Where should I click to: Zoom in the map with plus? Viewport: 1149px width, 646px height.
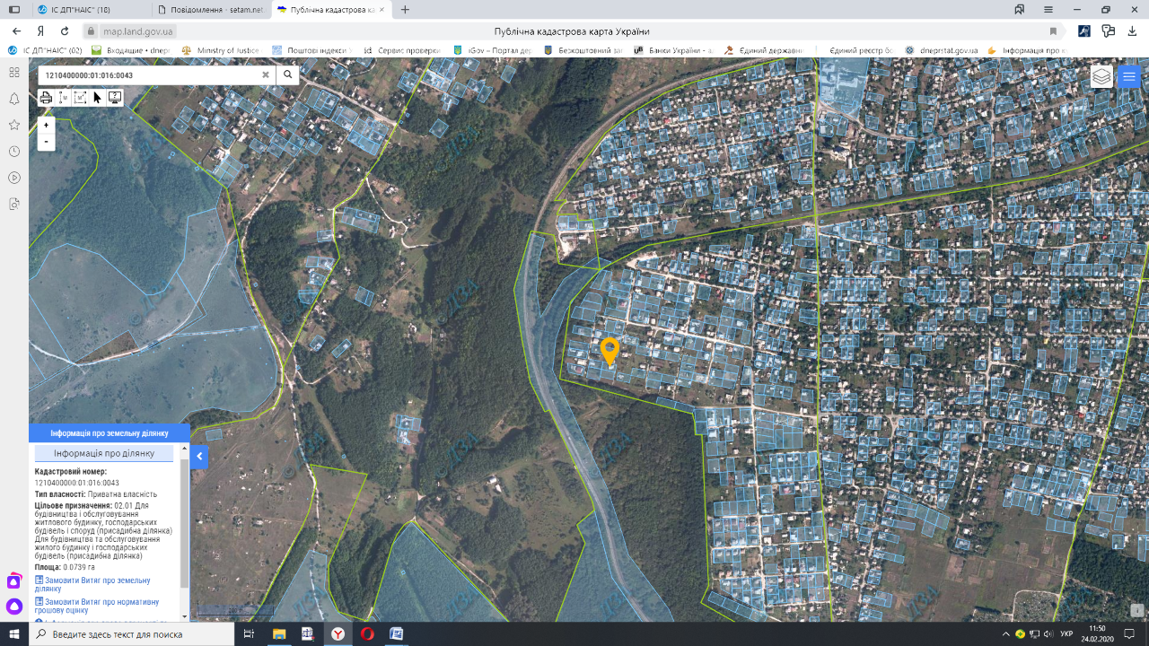47,126
